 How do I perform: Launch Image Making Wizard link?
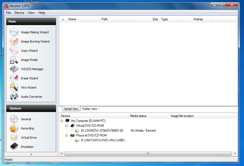(35, 32)
